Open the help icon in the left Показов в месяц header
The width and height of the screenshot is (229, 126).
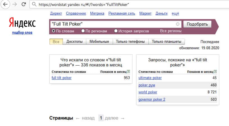tap(128, 71)
